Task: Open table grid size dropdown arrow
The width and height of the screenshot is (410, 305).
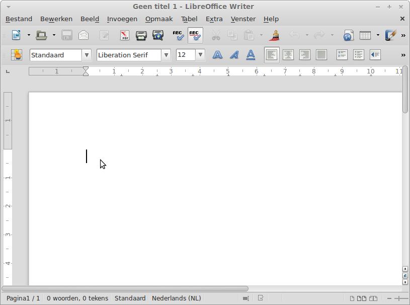Action: pyautogui.click(x=378, y=35)
